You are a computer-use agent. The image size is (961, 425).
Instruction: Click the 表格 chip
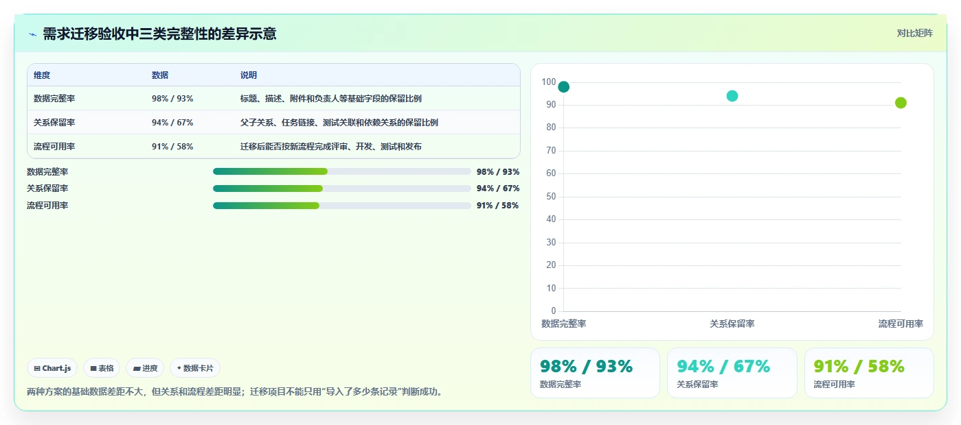point(102,368)
